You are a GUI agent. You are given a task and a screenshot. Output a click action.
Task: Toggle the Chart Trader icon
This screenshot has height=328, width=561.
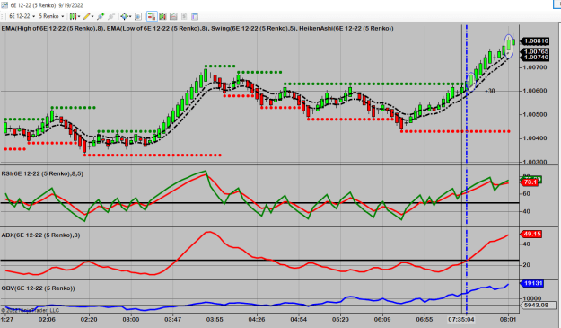[x=152, y=16]
